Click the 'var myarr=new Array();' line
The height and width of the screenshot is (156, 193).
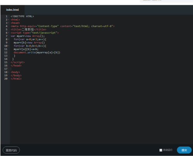tap(28, 36)
